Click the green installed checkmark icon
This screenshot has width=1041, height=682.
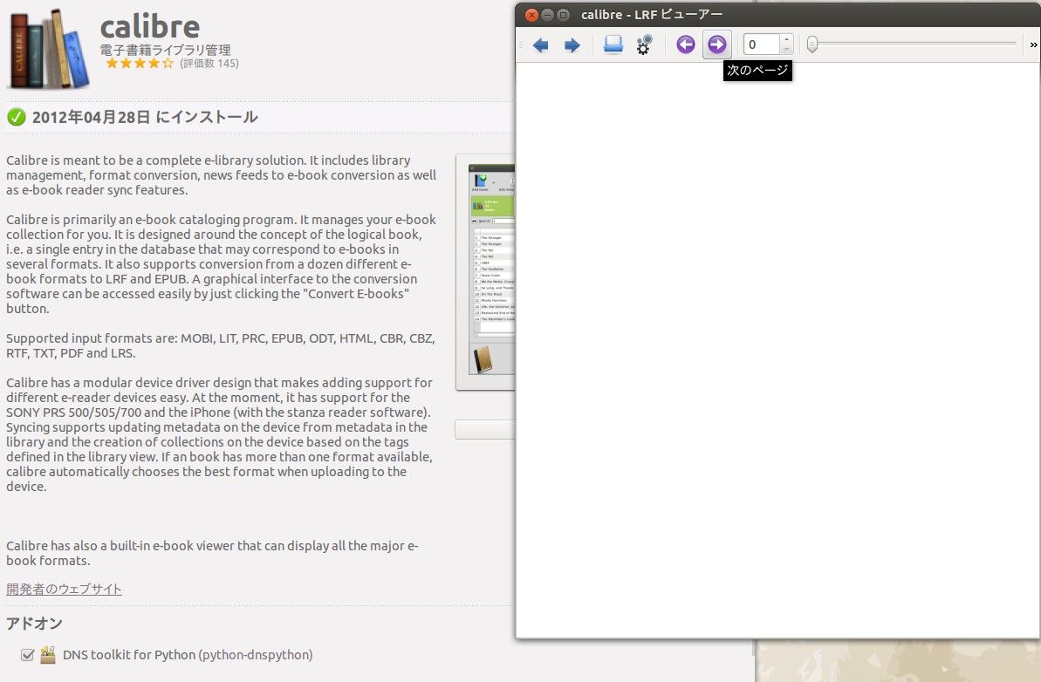[16, 118]
